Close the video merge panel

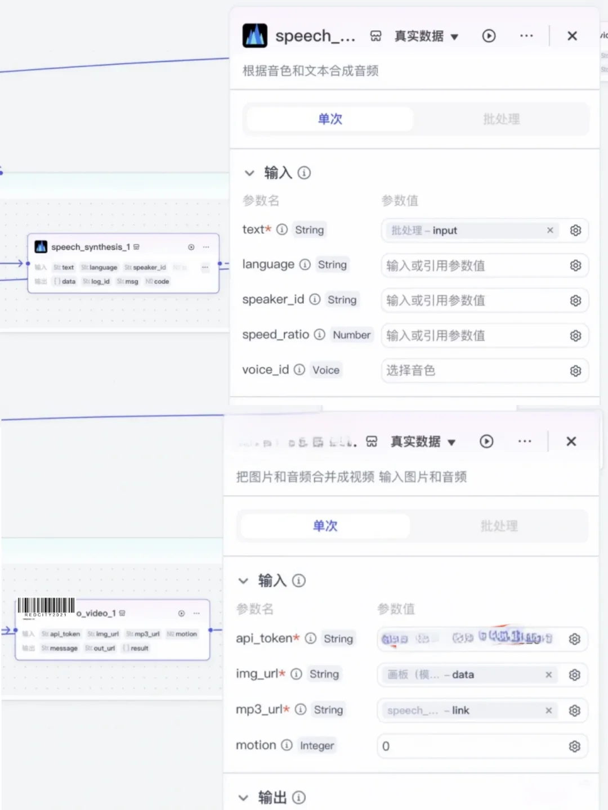tap(571, 442)
